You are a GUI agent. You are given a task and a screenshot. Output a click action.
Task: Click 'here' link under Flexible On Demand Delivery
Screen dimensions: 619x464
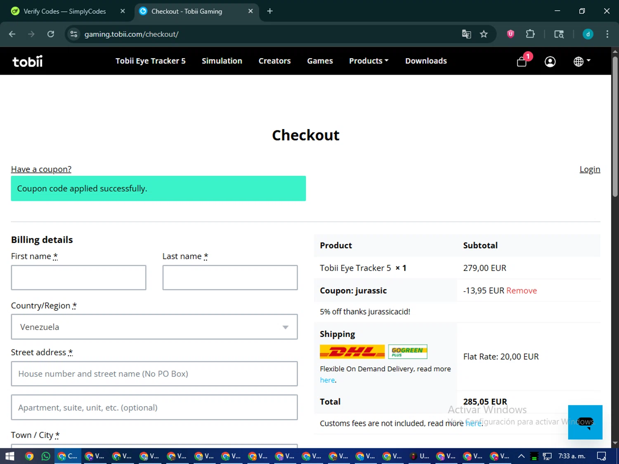(x=327, y=380)
